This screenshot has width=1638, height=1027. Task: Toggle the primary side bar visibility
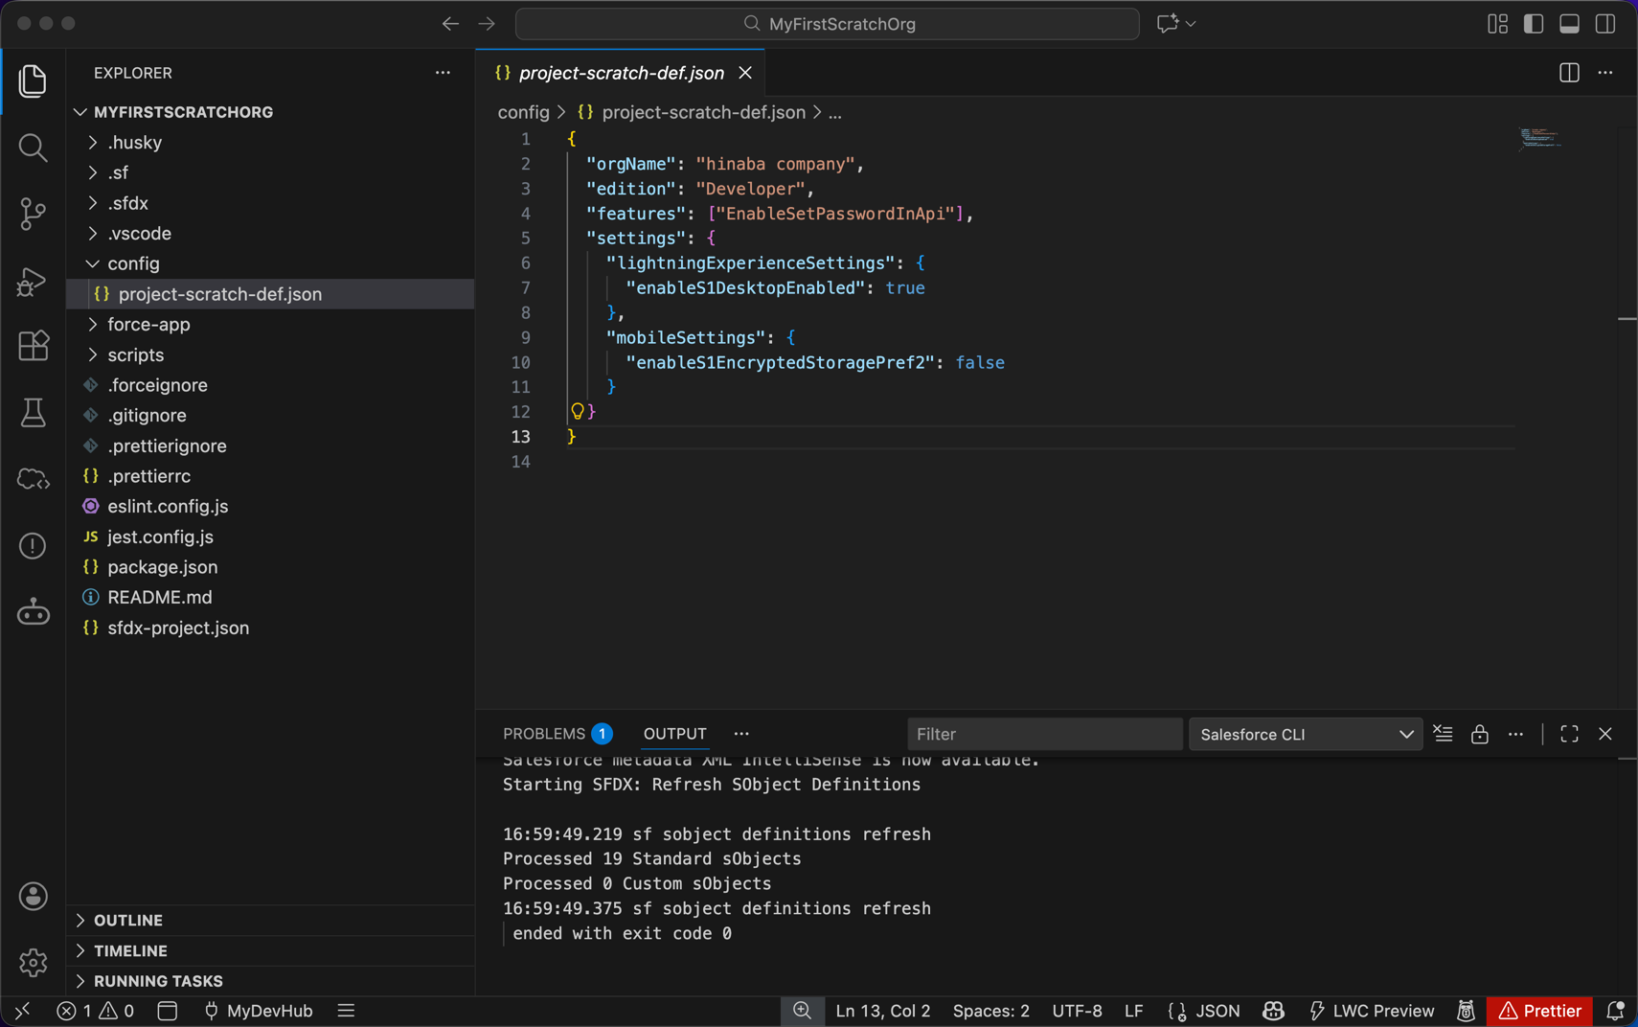1534,24
